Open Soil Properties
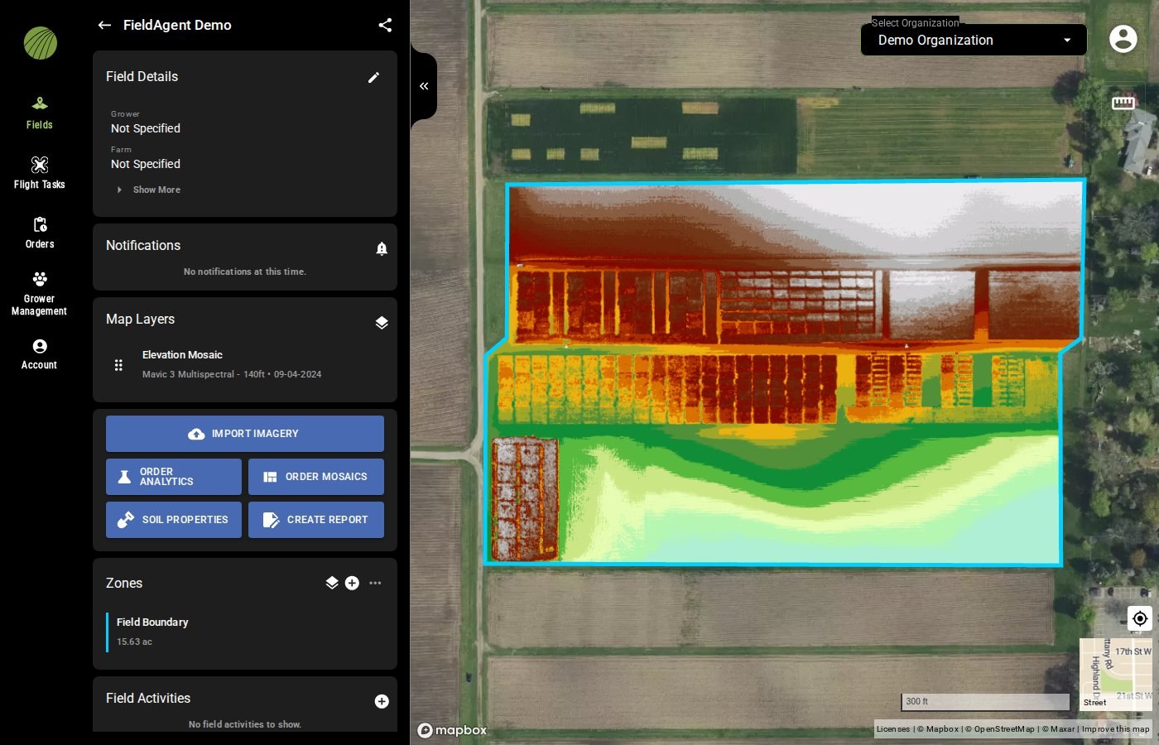Screen dimensions: 1159x745 (x=174, y=520)
